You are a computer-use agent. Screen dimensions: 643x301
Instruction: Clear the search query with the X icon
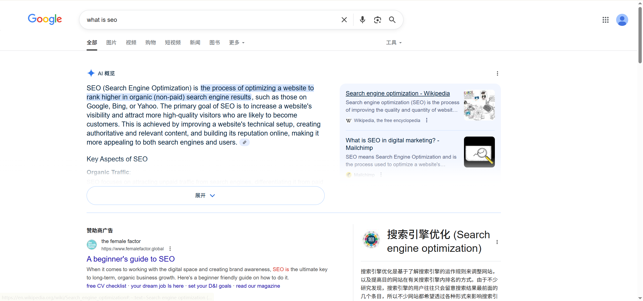pos(344,20)
